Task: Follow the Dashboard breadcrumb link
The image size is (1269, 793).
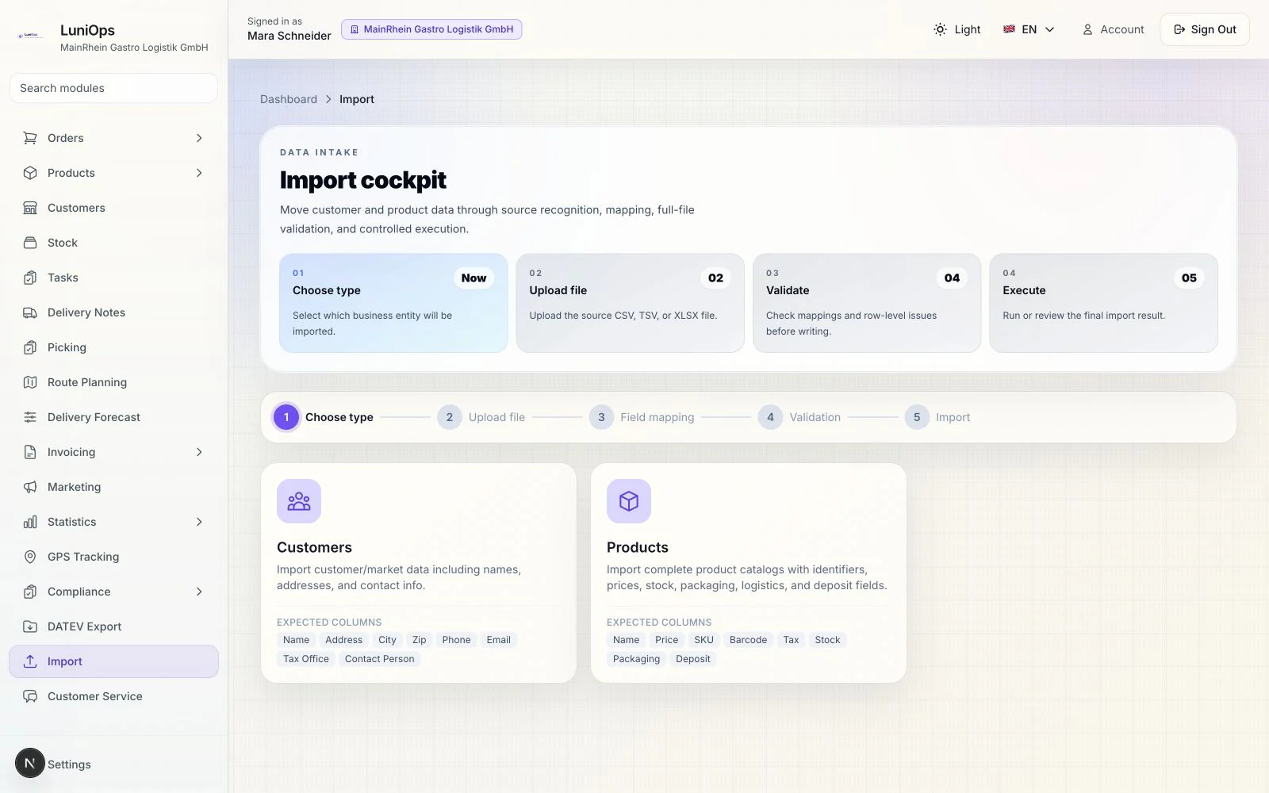Action: click(x=289, y=99)
